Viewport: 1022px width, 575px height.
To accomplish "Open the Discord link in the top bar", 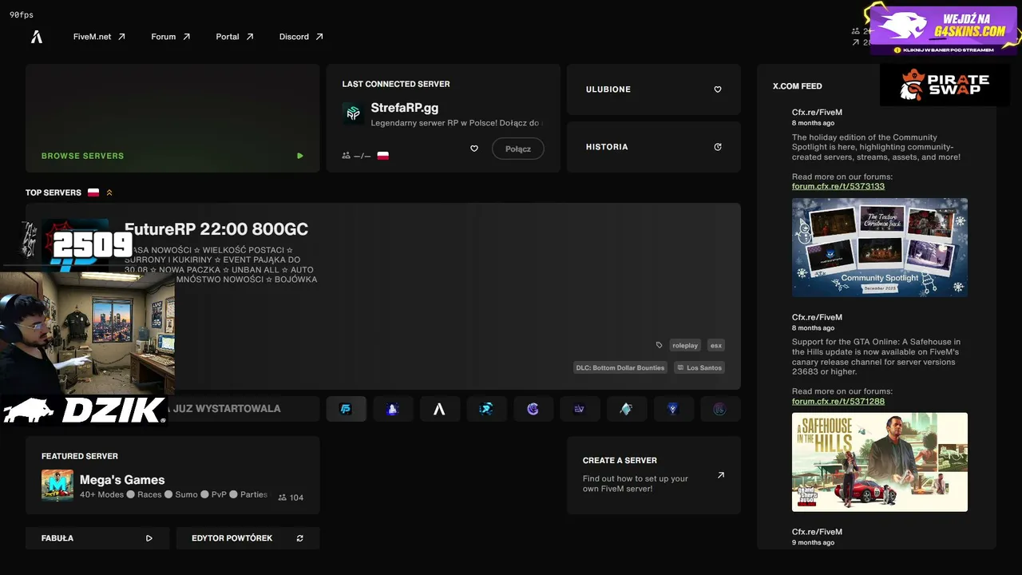I will [x=301, y=37].
